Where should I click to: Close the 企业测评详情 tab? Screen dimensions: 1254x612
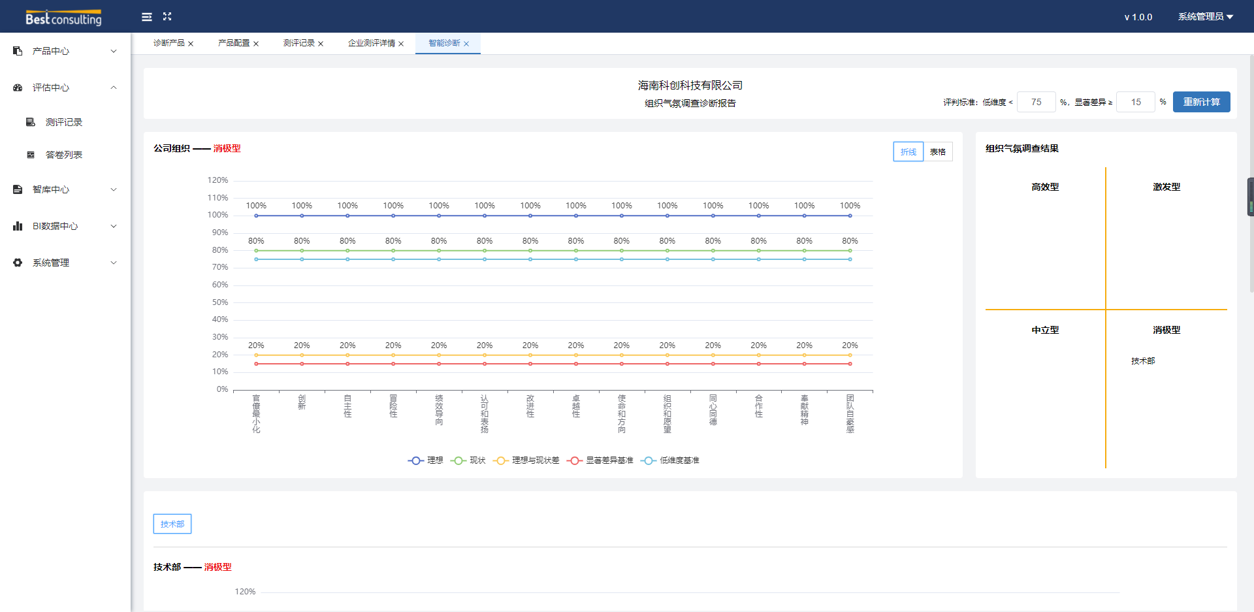coord(401,44)
